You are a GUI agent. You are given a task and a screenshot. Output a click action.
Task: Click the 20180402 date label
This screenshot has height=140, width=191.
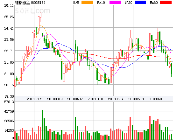75,99
